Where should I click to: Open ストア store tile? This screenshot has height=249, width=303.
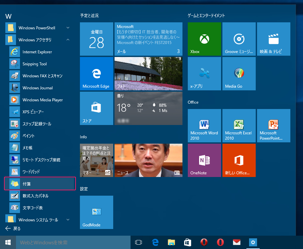(97, 108)
